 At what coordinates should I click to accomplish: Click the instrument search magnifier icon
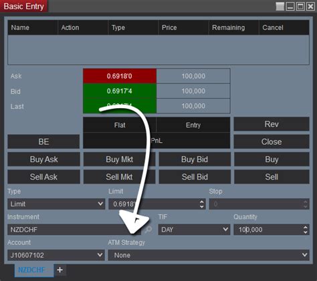click(148, 230)
